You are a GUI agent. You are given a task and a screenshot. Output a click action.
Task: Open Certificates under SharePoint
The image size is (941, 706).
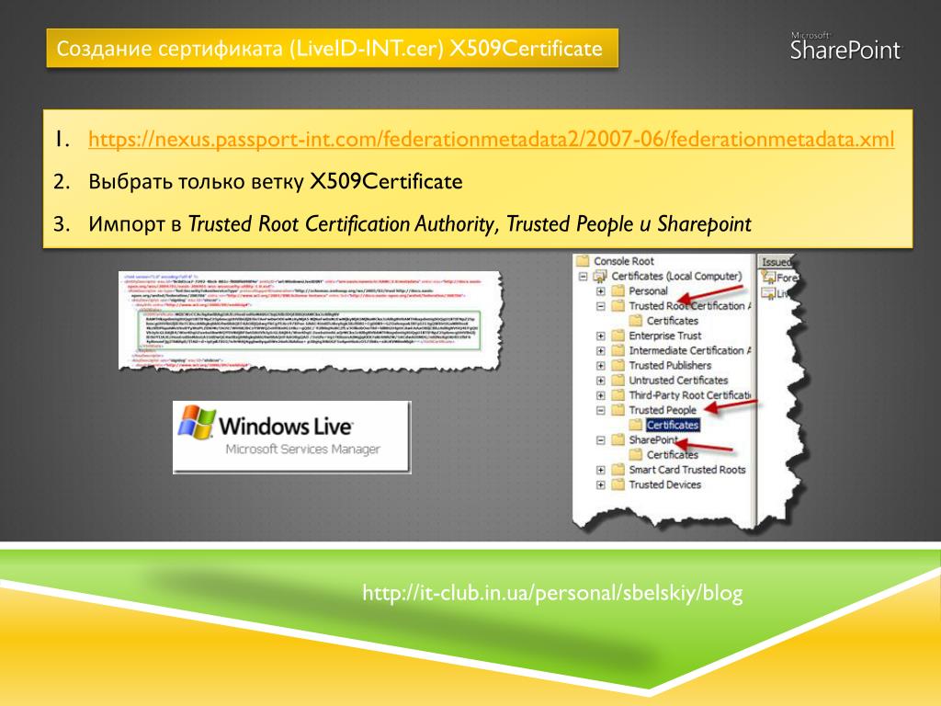click(672, 455)
